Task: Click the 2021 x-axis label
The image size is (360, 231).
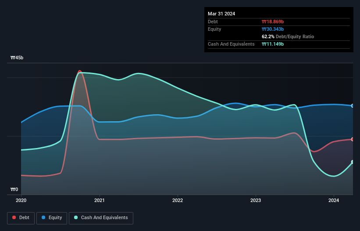Action: tap(100, 200)
